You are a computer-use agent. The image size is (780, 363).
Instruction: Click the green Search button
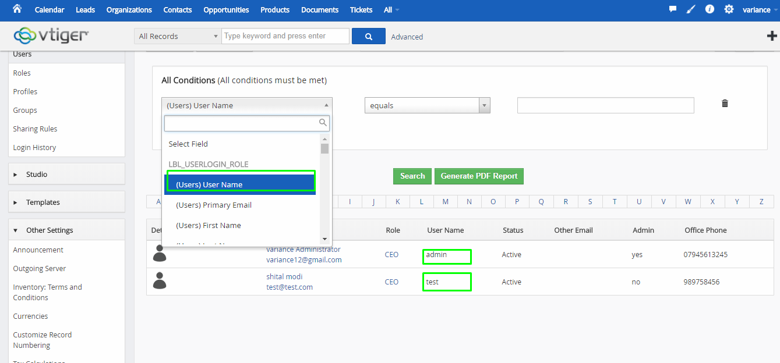click(x=412, y=176)
